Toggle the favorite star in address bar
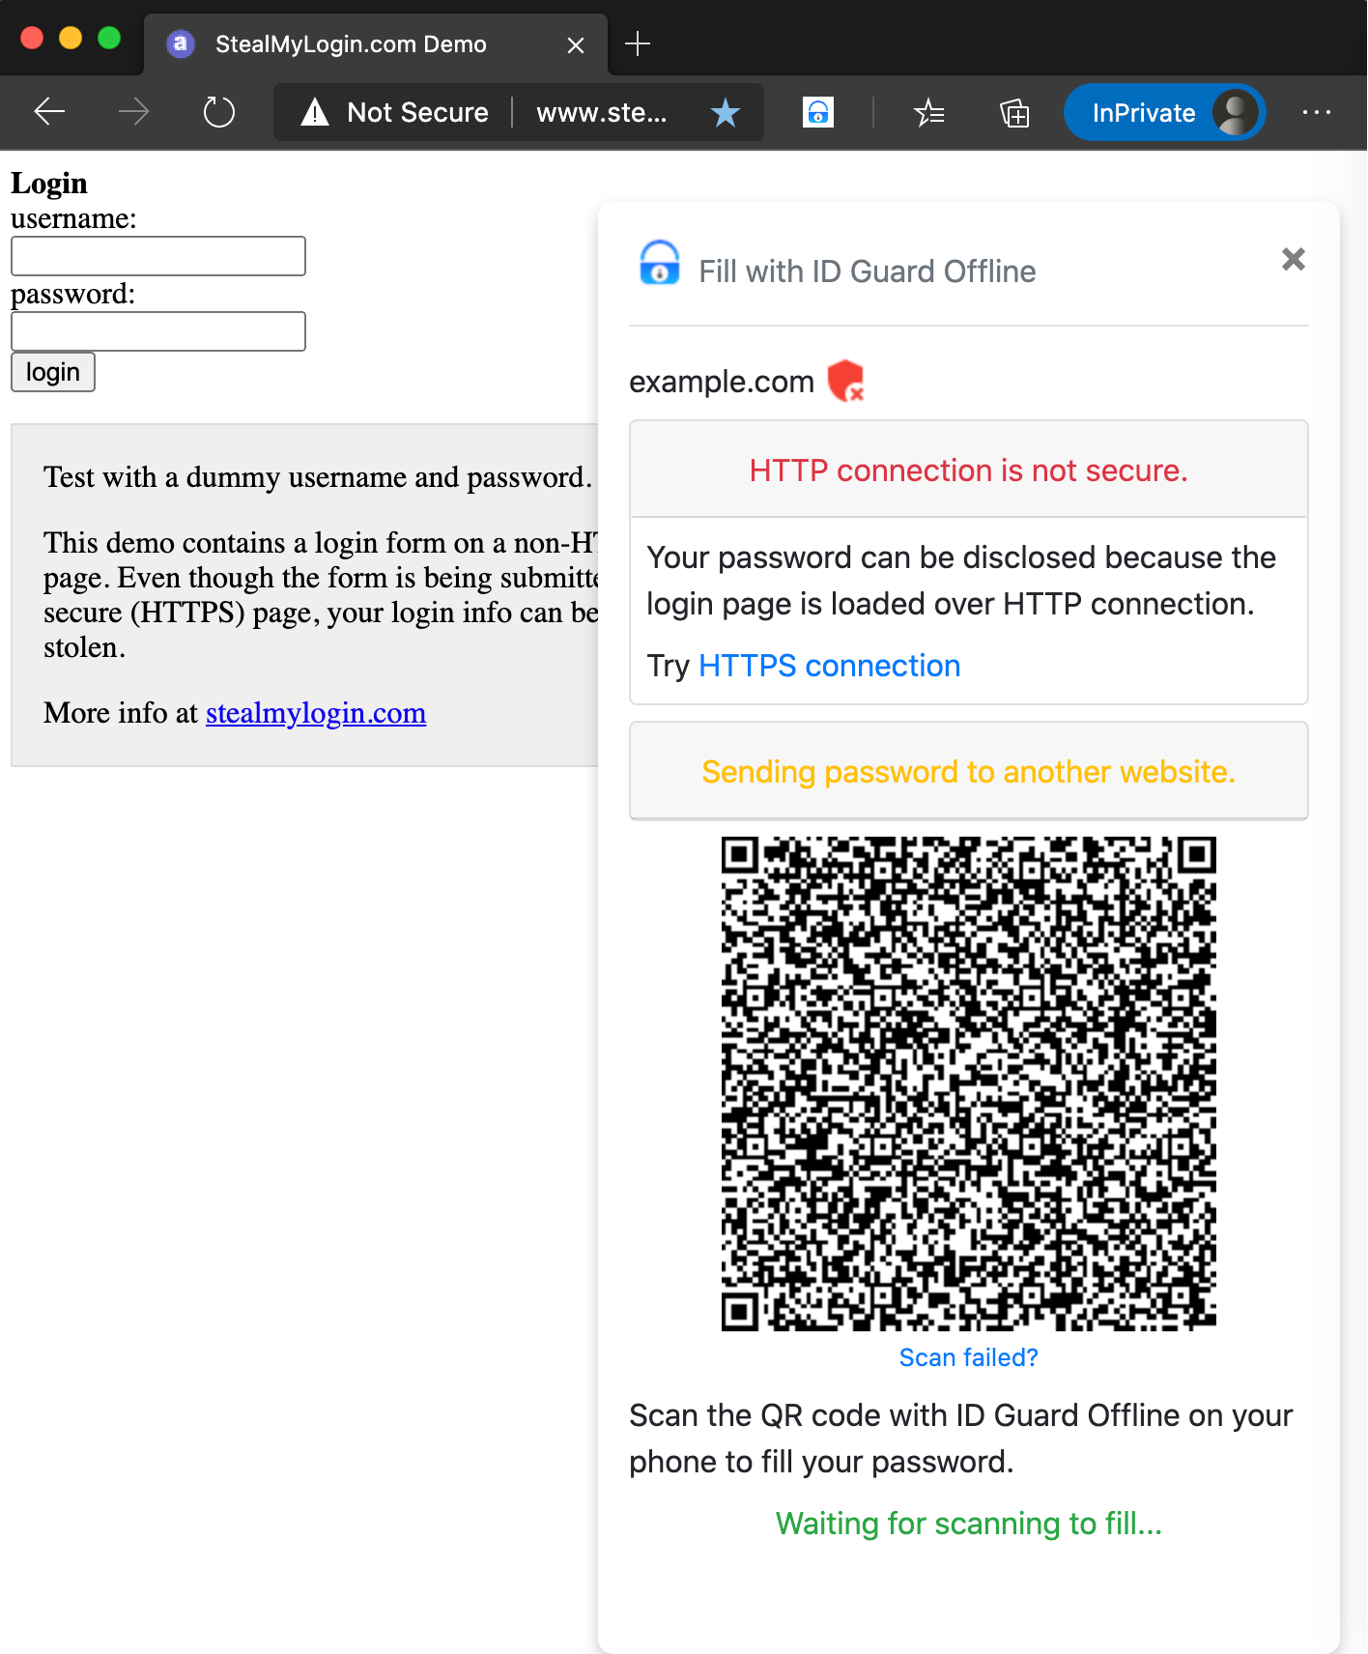The width and height of the screenshot is (1368, 1654). click(x=725, y=112)
